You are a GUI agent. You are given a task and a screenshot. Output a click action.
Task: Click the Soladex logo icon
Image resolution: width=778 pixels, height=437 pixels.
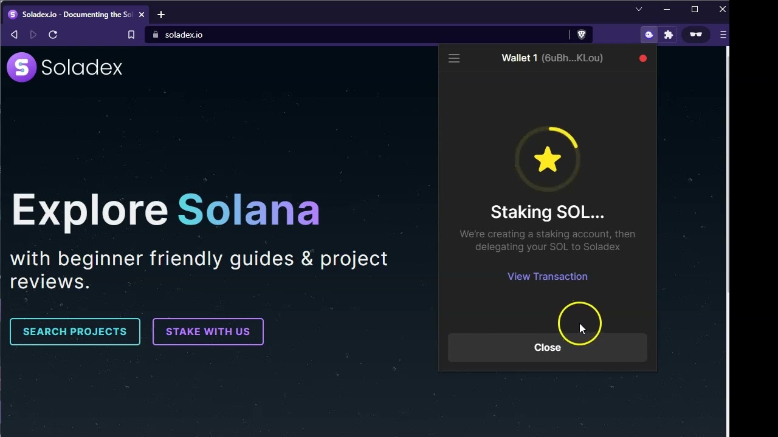(22, 67)
